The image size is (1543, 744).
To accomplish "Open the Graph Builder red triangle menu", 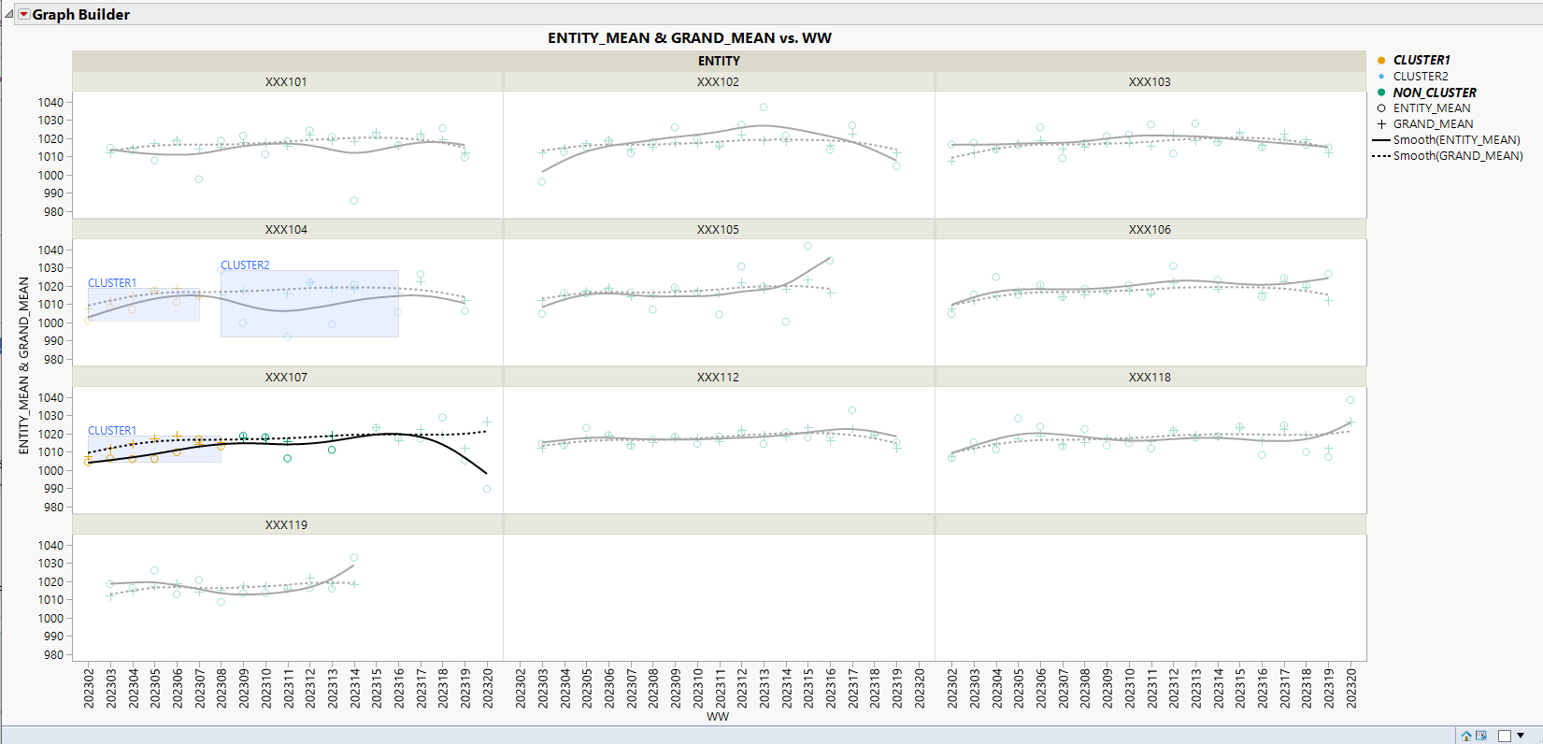I will tap(24, 15).
